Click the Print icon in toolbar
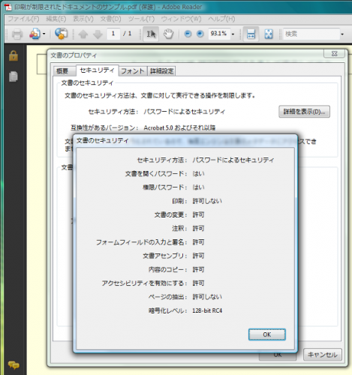The width and height of the screenshot is (352, 375). point(17,34)
